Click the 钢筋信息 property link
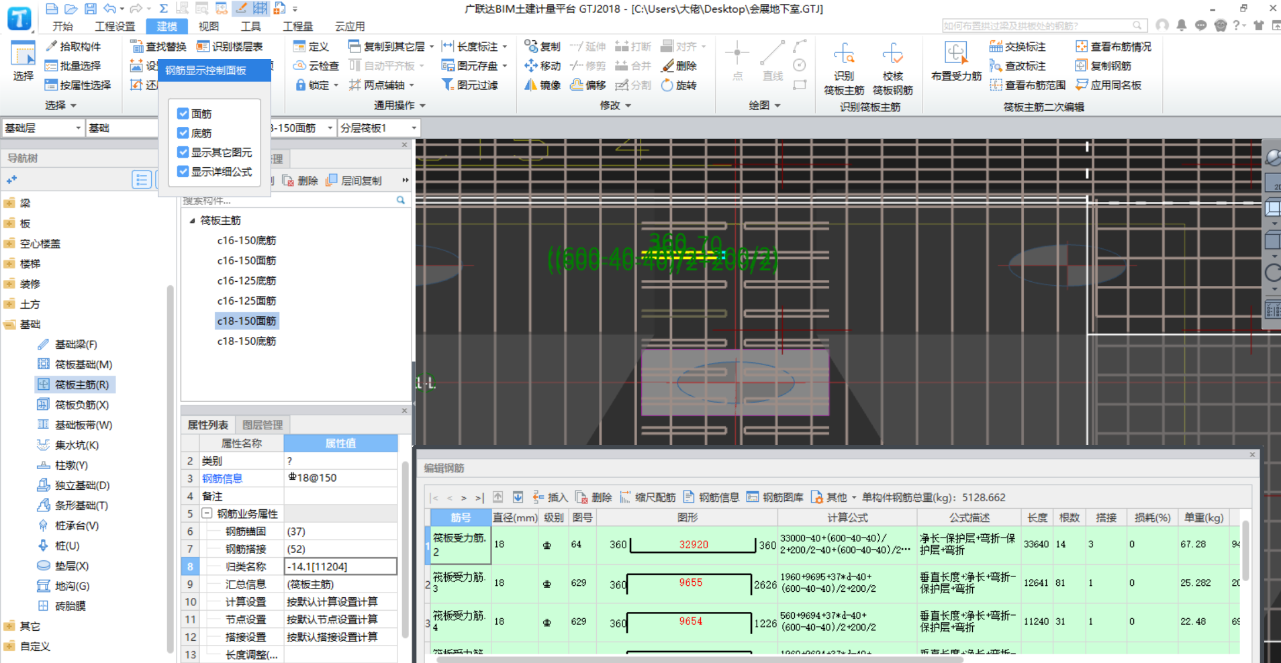 point(222,478)
